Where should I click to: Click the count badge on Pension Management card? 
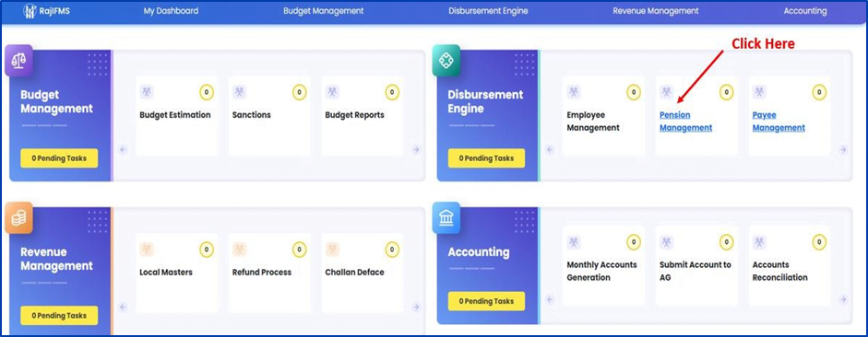(x=726, y=92)
